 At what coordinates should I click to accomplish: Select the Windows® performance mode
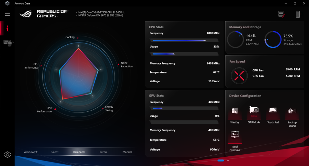point(30,152)
